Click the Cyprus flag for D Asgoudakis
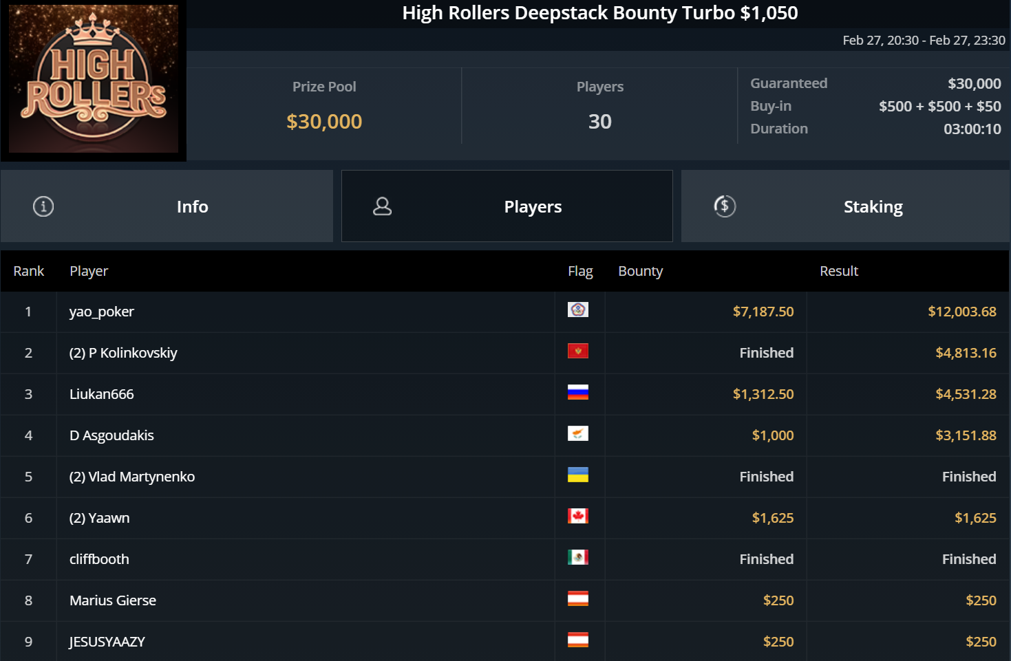This screenshot has width=1011, height=661. coord(578,434)
